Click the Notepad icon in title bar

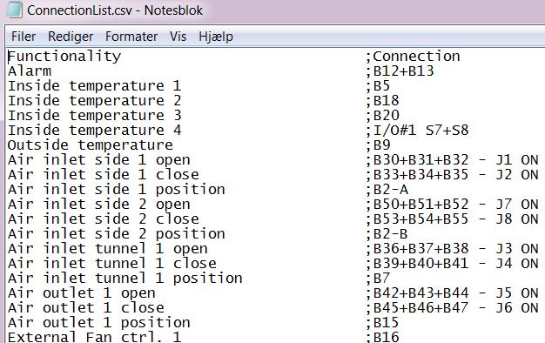pyautogui.click(x=14, y=10)
